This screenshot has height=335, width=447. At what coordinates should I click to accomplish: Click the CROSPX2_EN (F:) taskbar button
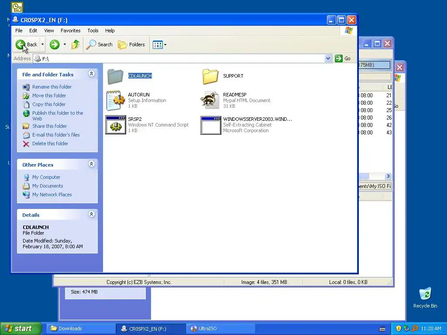point(150,329)
